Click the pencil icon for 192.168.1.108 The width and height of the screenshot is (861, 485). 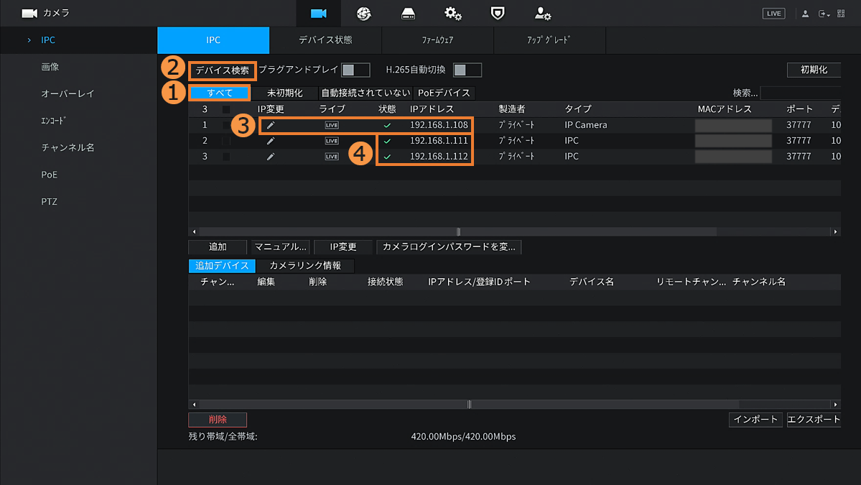coord(271,125)
